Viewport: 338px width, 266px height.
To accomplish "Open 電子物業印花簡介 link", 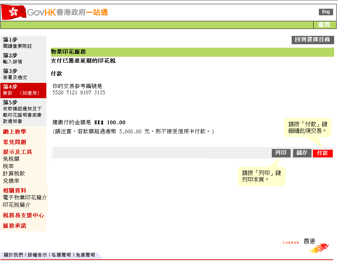I will pos(25,198).
